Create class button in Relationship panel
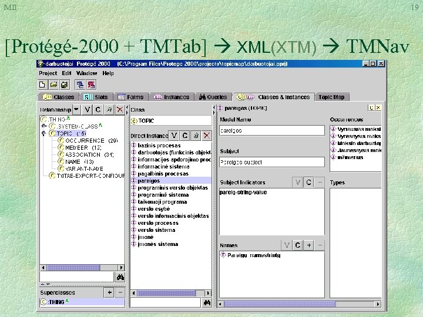Viewport: 423px width, 317px height. [x=98, y=109]
